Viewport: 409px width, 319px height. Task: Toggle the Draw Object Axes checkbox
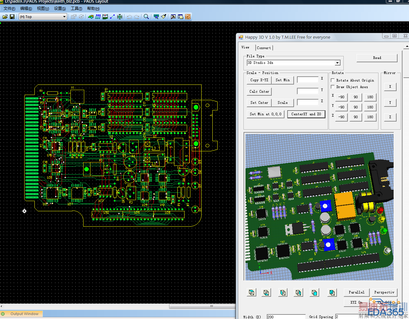333,87
